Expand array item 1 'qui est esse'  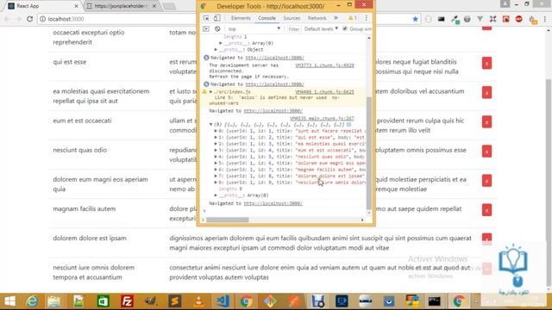216,138
